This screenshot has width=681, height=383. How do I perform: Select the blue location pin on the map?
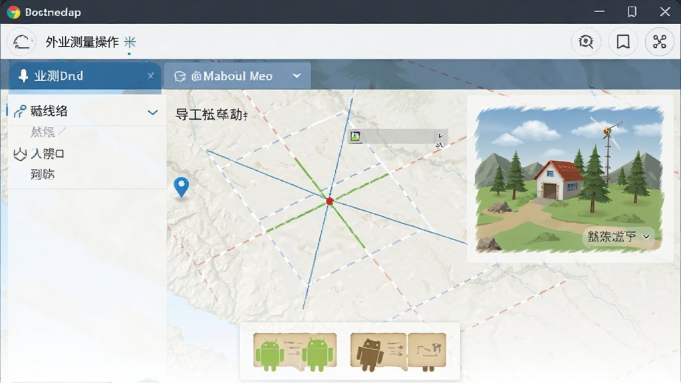pyautogui.click(x=181, y=187)
